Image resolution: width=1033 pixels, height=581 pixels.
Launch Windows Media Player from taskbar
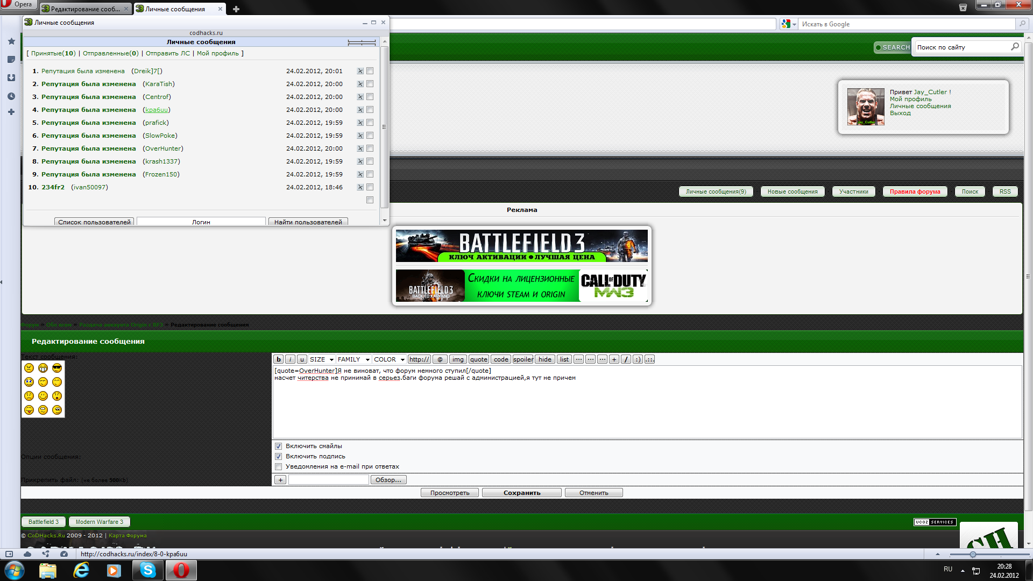[x=114, y=570]
